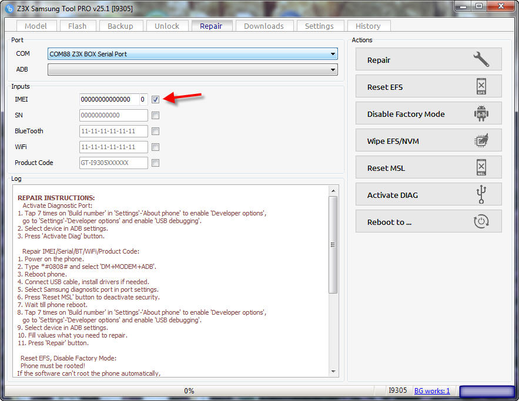Open the Unlock tab
Screen dimensions: 519x401
(167, 26)
